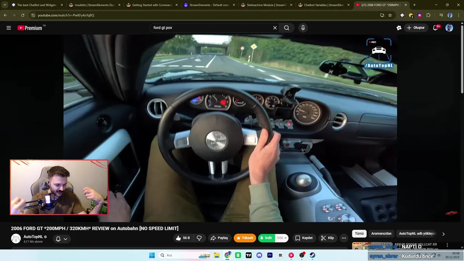Select the 'Tümü' filter chip

tap(359, 234)
